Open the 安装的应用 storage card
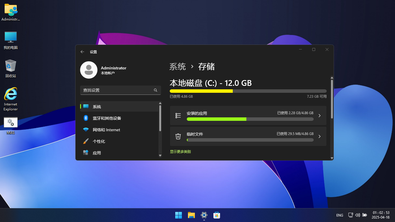Image resolution: width=395 pixels, height=222 pixels. tap(248, 116)
